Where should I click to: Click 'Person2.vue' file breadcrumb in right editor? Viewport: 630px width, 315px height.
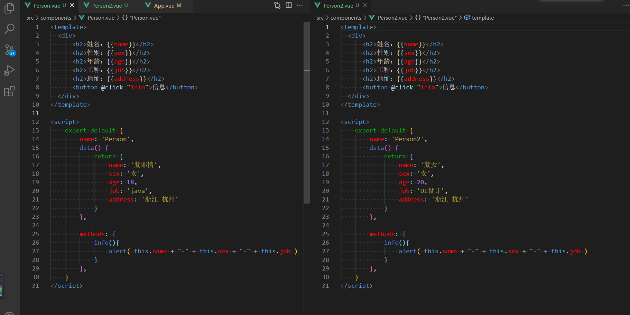[x=392, y=18]
